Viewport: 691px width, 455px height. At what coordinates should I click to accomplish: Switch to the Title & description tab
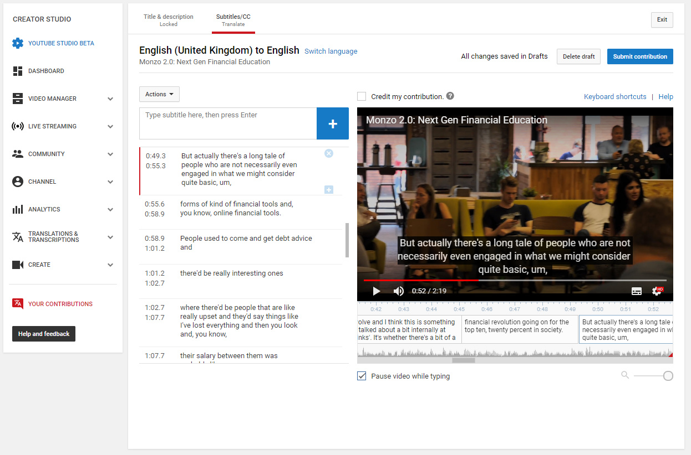[x=168, y=20]
